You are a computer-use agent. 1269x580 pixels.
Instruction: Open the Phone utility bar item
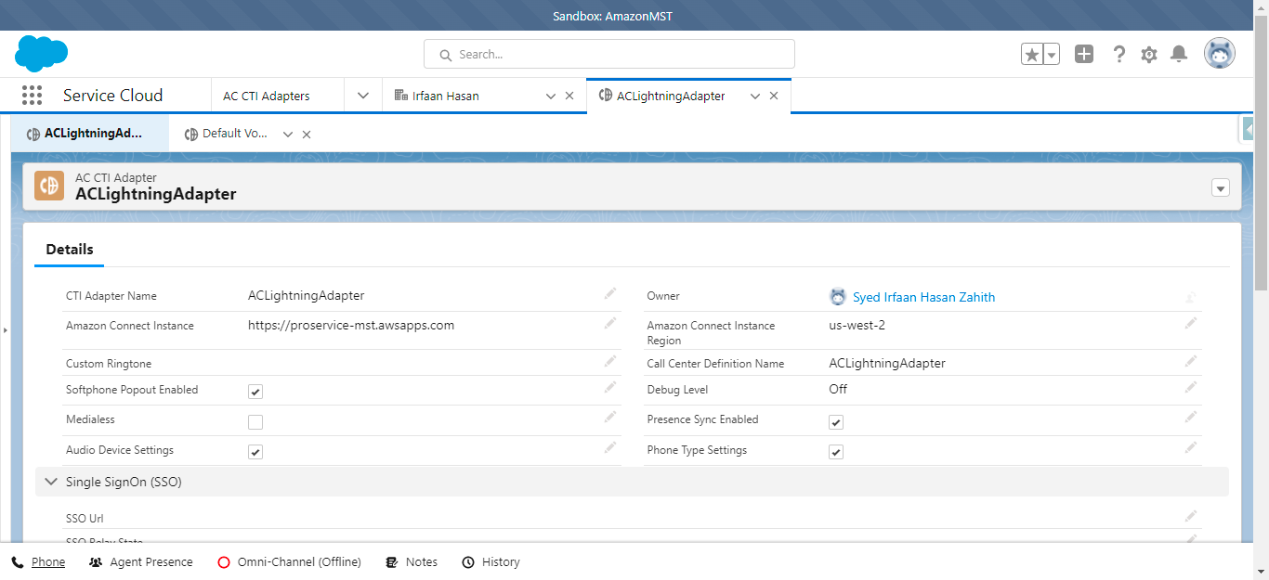[39, 562]
